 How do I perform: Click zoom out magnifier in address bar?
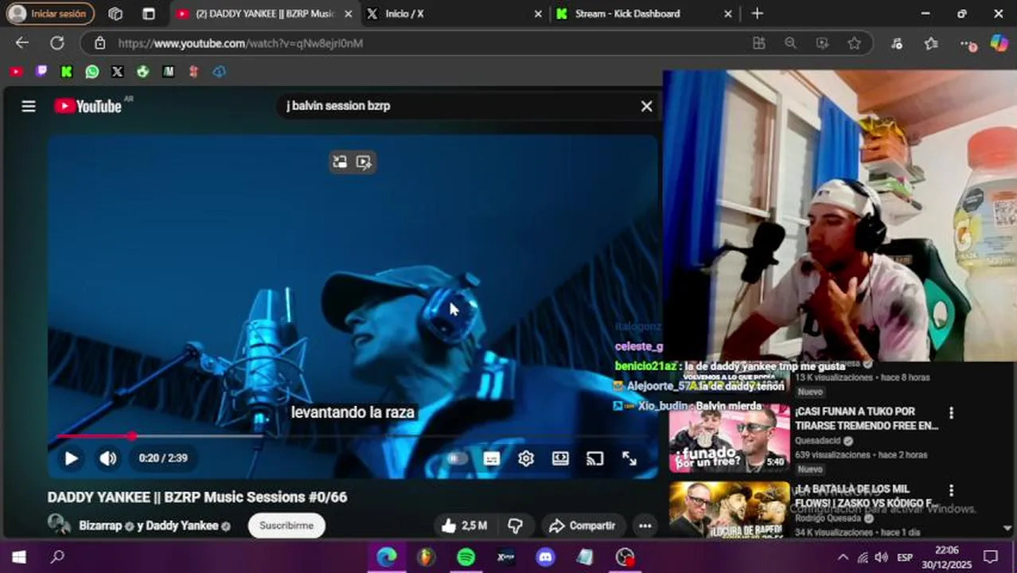pyautogui.click(x=790, y=43)
